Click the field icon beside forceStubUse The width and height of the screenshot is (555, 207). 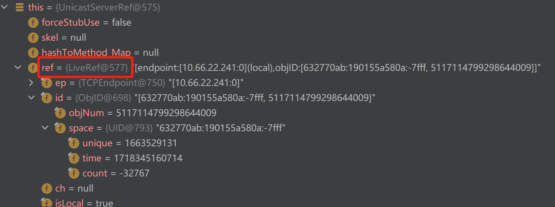[x=33, y=23]
